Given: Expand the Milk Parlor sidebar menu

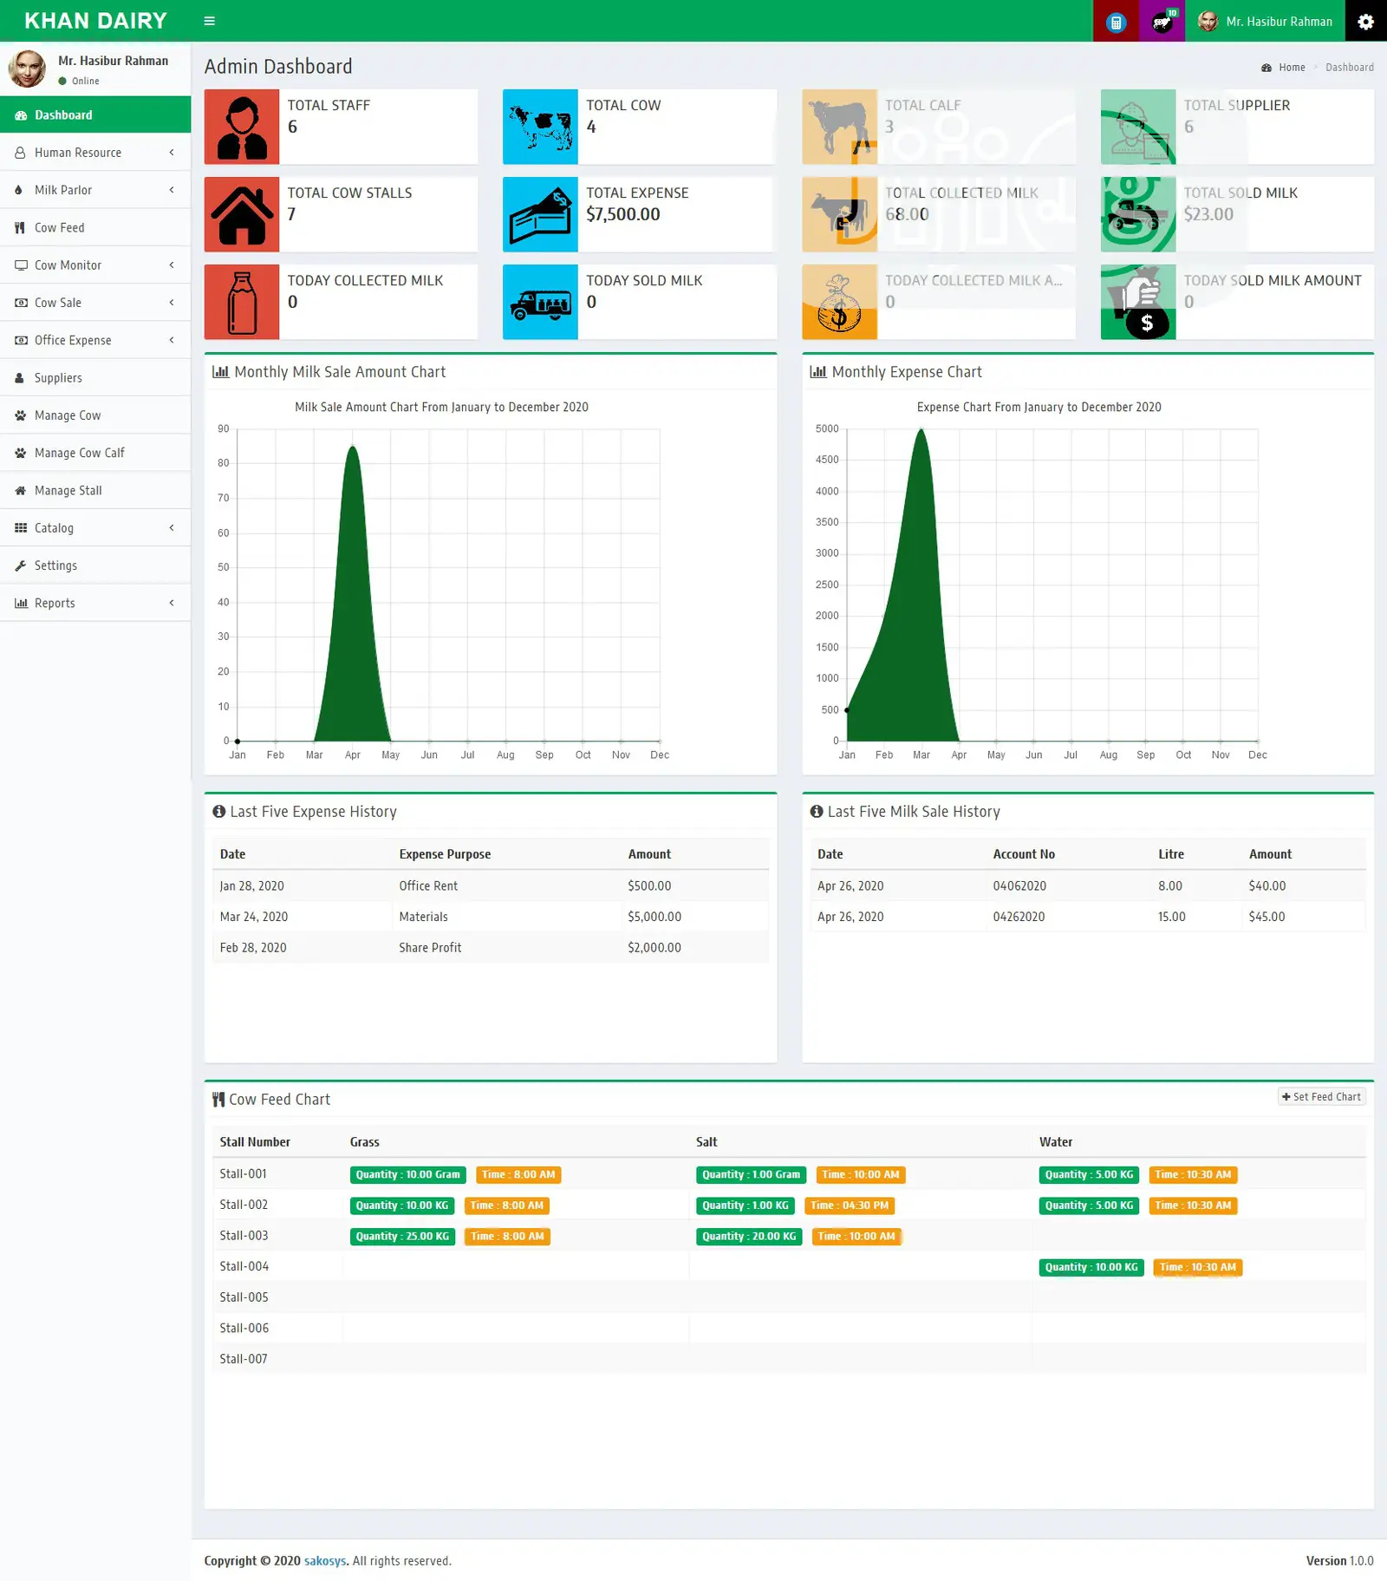Looking at the screenshot, I should coord(95,190).
